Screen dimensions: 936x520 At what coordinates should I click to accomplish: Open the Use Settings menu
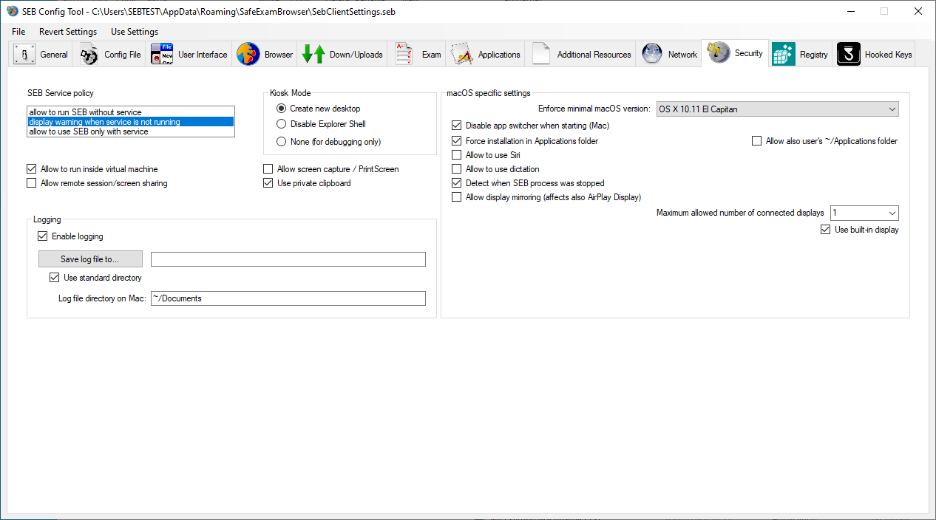pos(135,32)
